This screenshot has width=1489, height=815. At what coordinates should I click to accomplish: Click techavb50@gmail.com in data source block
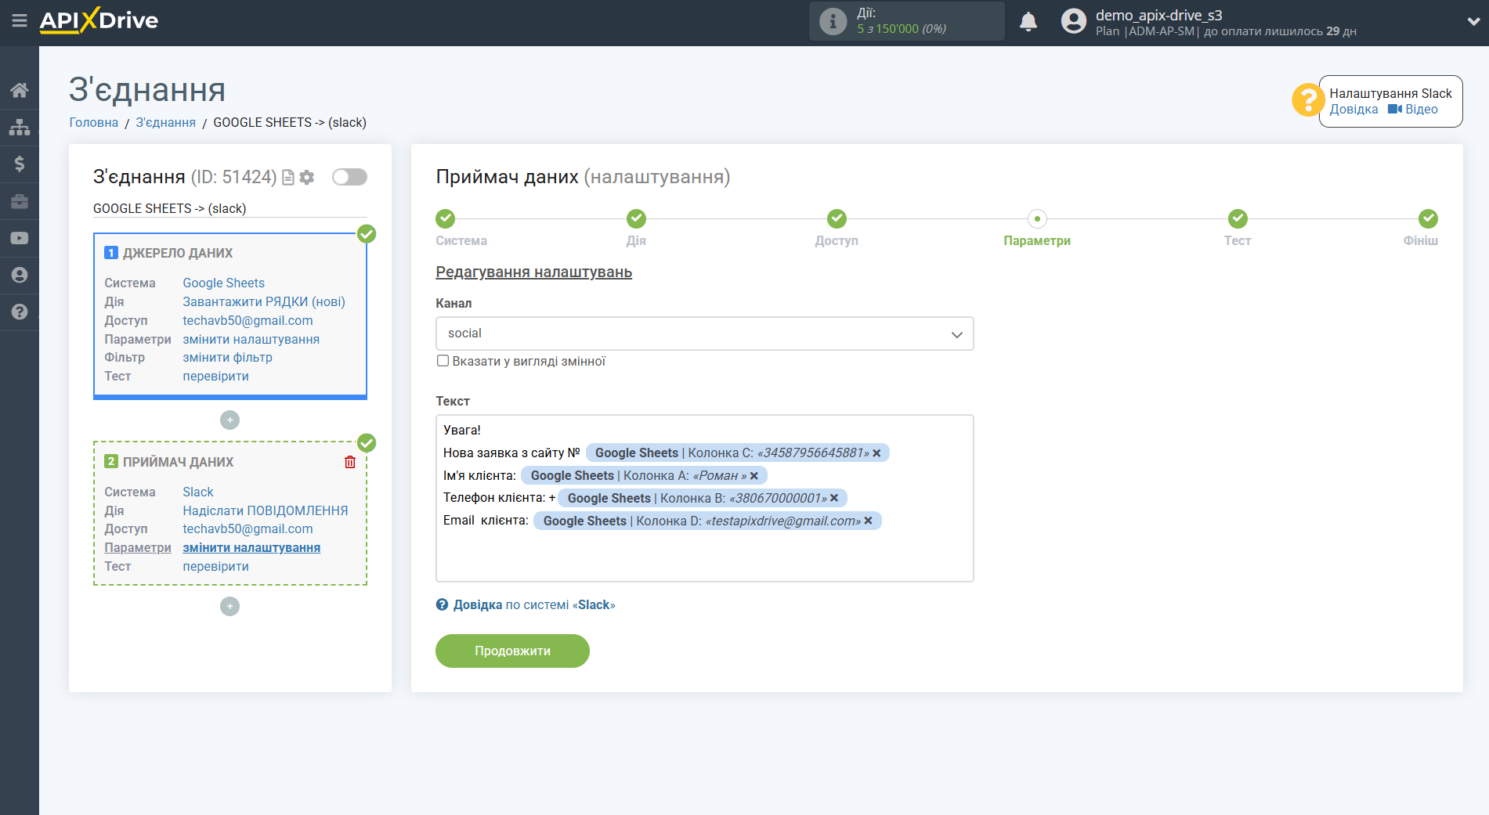pos(248,321)
